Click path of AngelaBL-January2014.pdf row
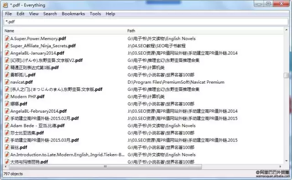Screen dimensions: 292x180 point(182,53)
